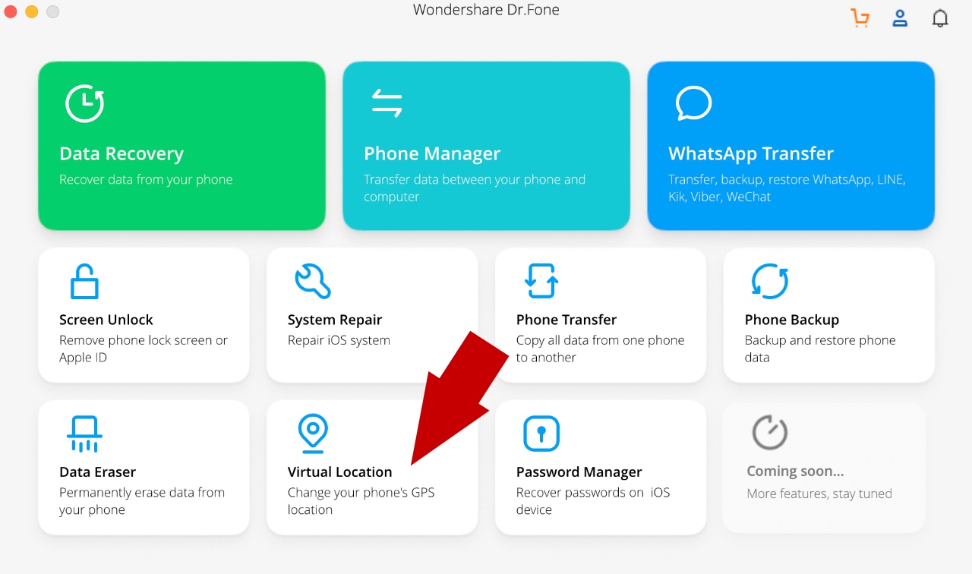The height and width of the screenshot is (574, 972).
Task: Open Phone Manager title
Action: point(432,154)
